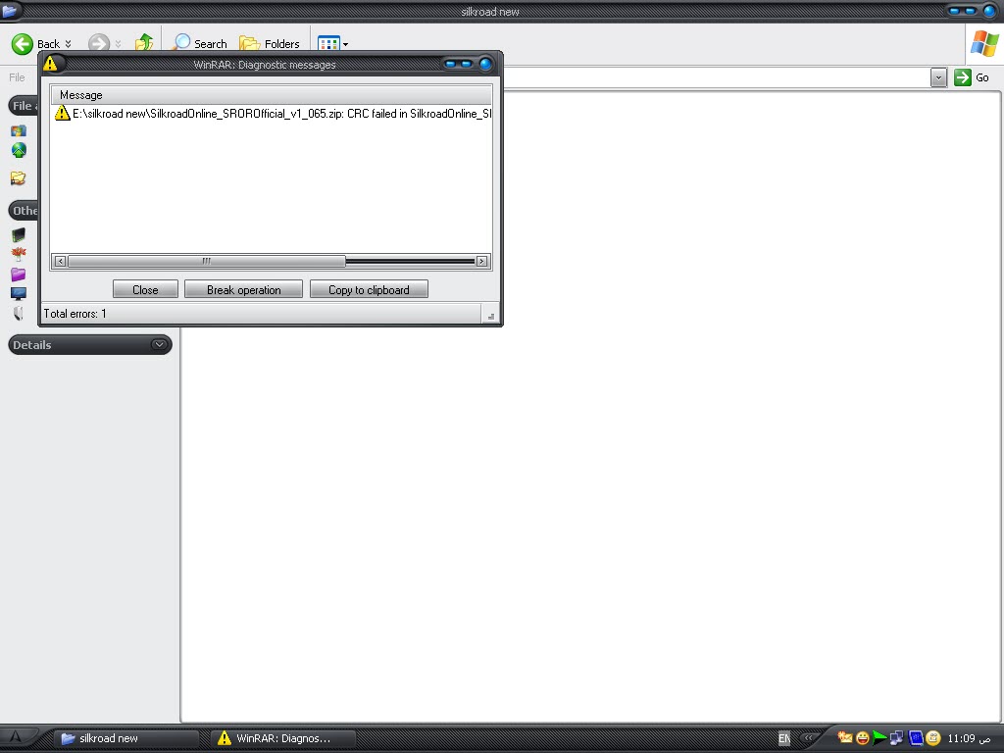Open Search in the Explorer toolbar
This screenshot has height=753, width=1004.
200,43
